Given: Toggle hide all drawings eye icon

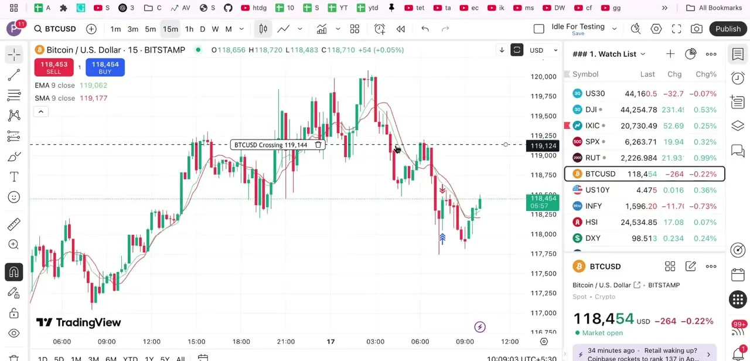Looking at the screenshot, I should (x=14, y=333).
